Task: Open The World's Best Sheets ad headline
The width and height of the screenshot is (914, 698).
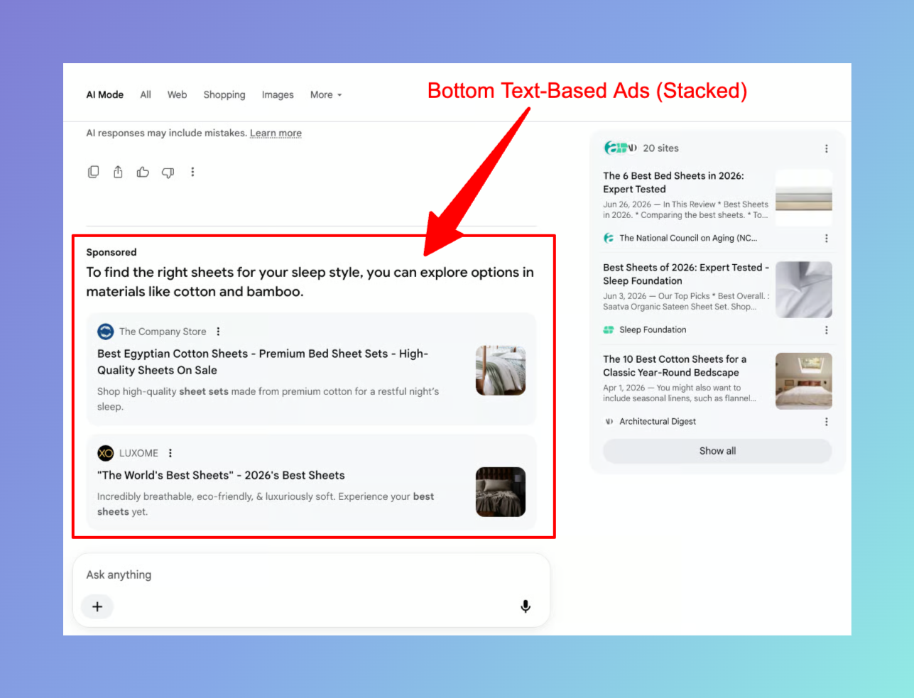Action: pos(221,475)
